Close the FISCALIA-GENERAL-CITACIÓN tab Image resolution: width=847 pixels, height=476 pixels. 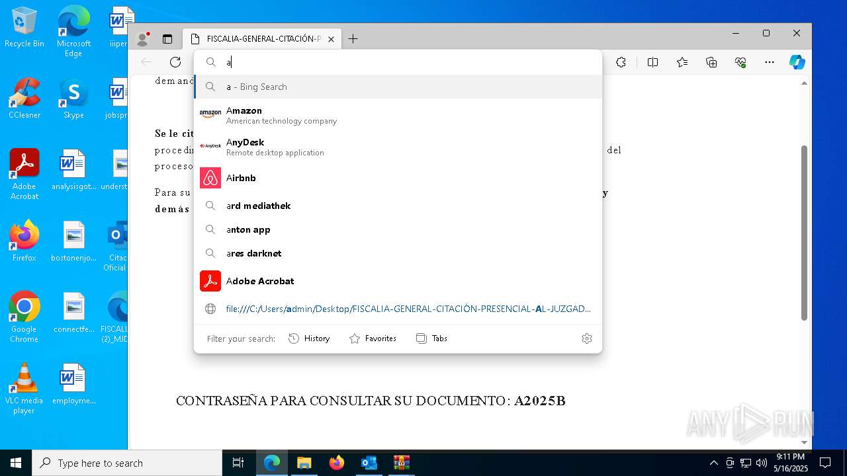tap(331, 39)
